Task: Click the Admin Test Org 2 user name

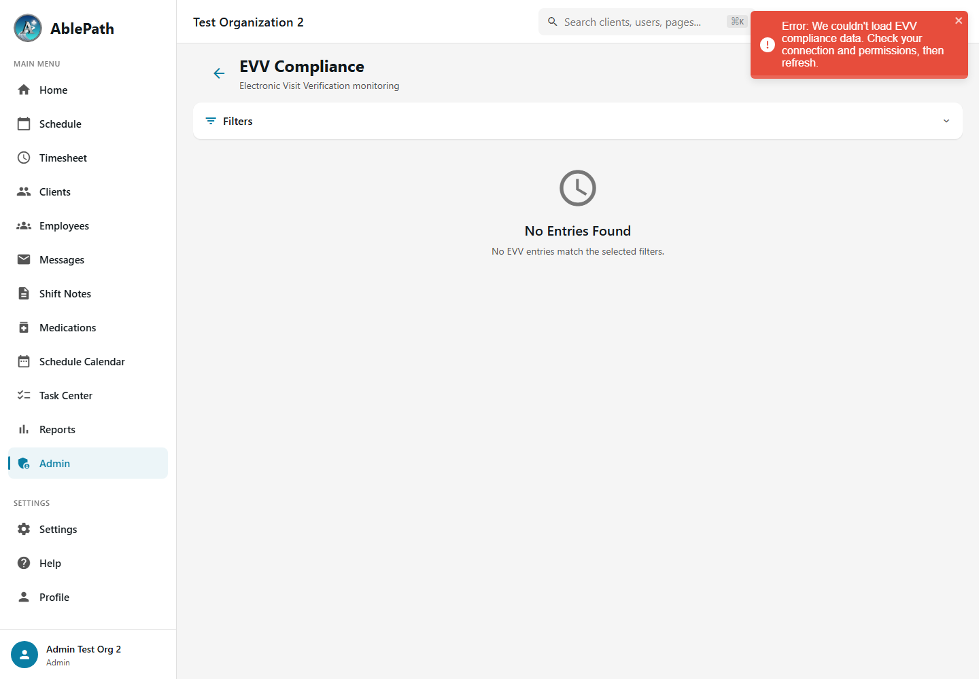Action: (84, 649)
